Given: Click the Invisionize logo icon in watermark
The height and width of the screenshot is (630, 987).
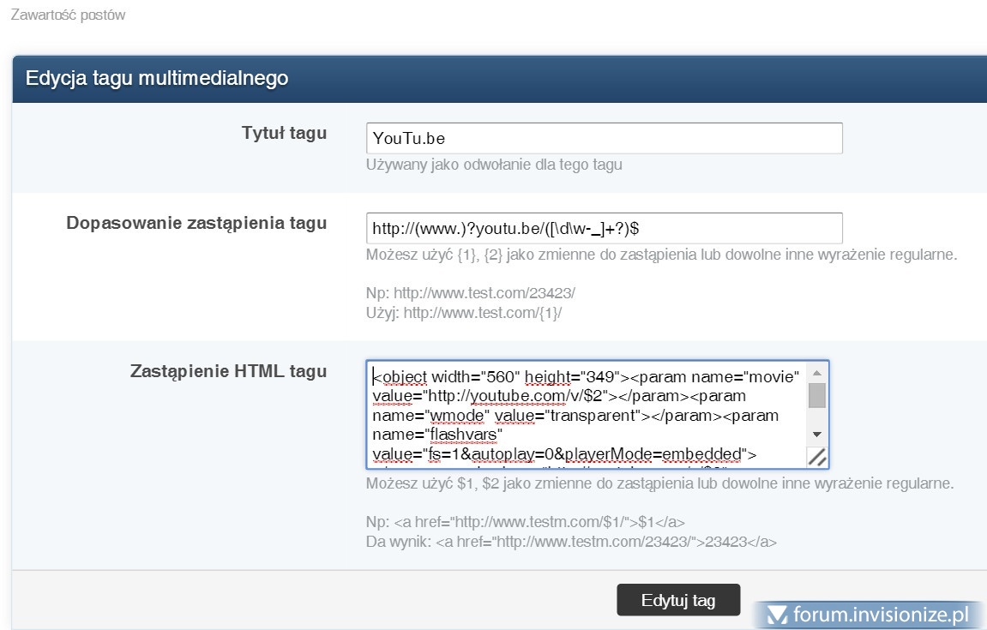Looking at the screenshot, I should point(777,615).
